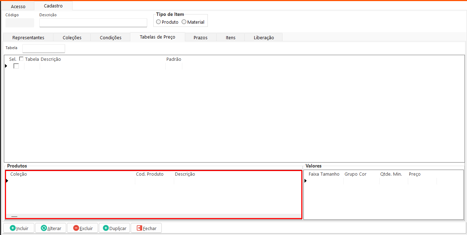Click the Tabela filter input field

click(44, 48)
